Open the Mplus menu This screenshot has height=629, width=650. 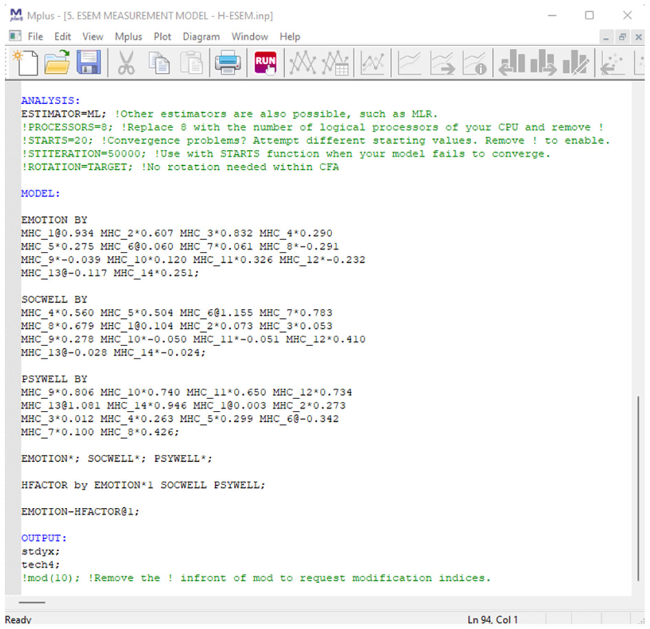pos(129,36)
